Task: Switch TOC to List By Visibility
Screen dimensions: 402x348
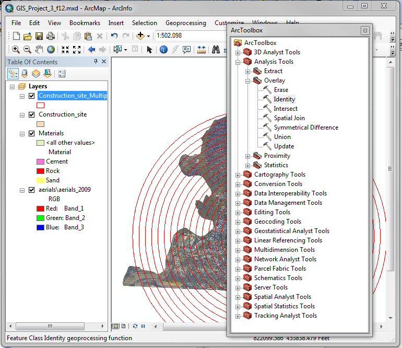Action: click(x=36, y=74)
